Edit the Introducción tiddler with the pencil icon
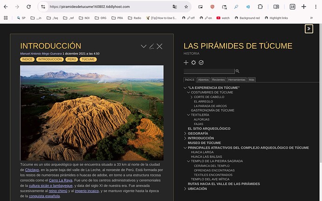 pyautogui.click(x=152, y=46)
